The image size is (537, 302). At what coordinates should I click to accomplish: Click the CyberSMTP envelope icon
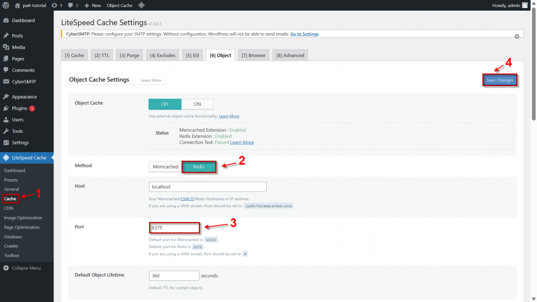pos(6,82)
